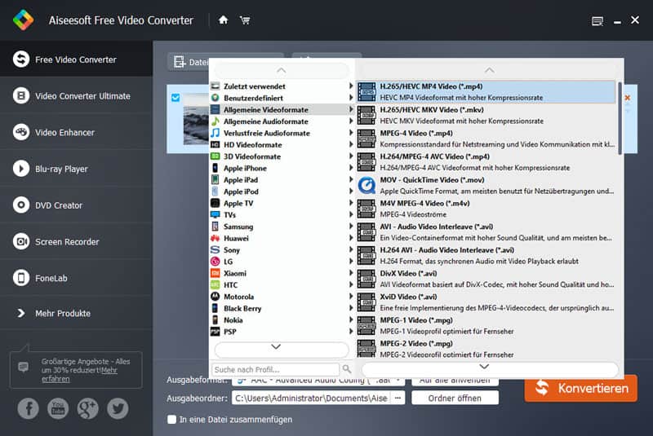Select Verlustfreie Audioformate category

tap(282, 133)
